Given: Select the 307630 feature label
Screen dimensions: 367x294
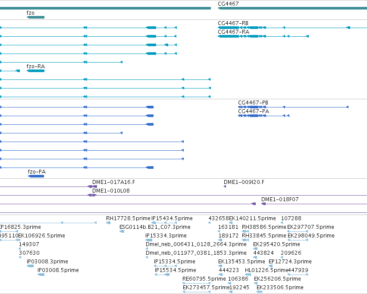Looking at the screenshot, I should tap(29, 253).
